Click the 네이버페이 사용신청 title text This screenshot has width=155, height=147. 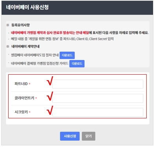pos(27,7)
